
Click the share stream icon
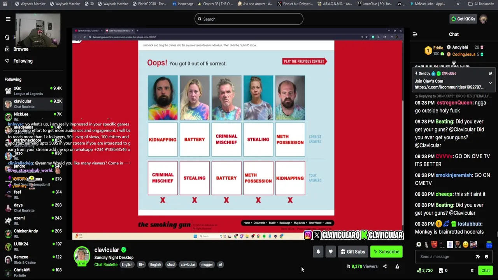click(385, 266)
